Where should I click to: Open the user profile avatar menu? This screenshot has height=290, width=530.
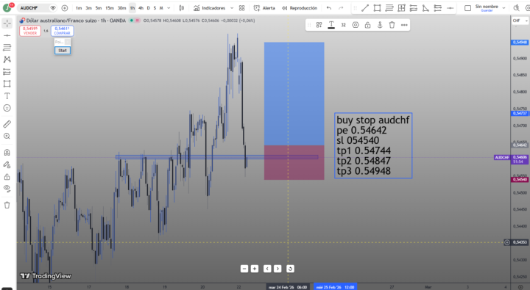7,7
